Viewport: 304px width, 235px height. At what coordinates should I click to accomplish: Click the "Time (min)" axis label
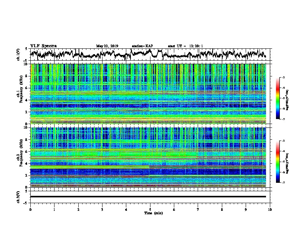click(x=154, y=213)
